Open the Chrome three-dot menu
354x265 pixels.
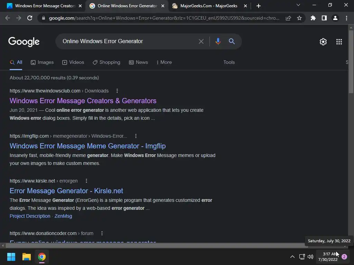point(346,18)
